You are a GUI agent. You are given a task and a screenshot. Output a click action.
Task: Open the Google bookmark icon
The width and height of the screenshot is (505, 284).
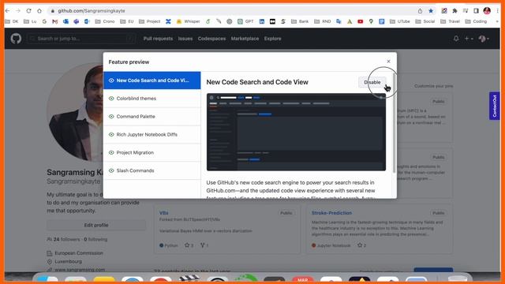(x=44, y=21)
